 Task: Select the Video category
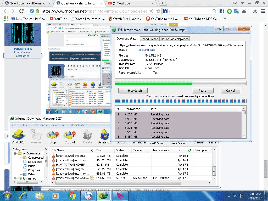pos(31,174)
